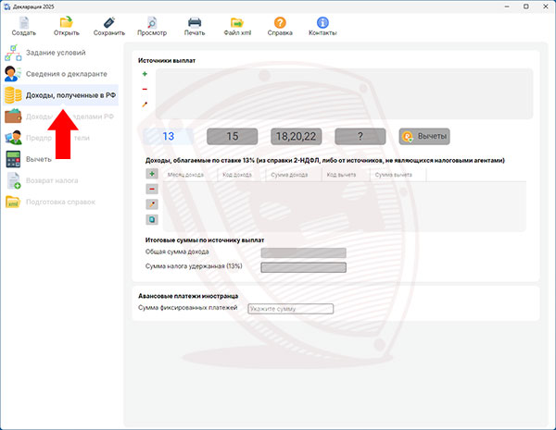Image resolution: width=556 pixels, height=430 pixels.
Task: Remove payment source with red minus
Action: (145, 90)
